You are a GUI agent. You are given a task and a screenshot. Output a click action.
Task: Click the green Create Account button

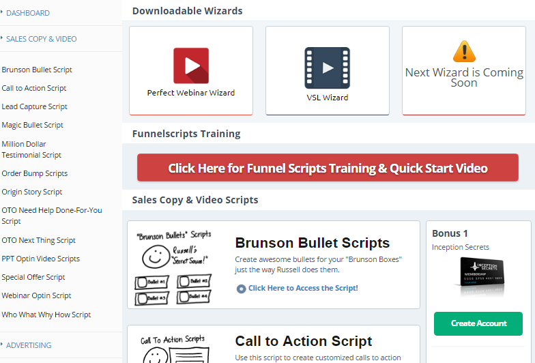[478, 323]
